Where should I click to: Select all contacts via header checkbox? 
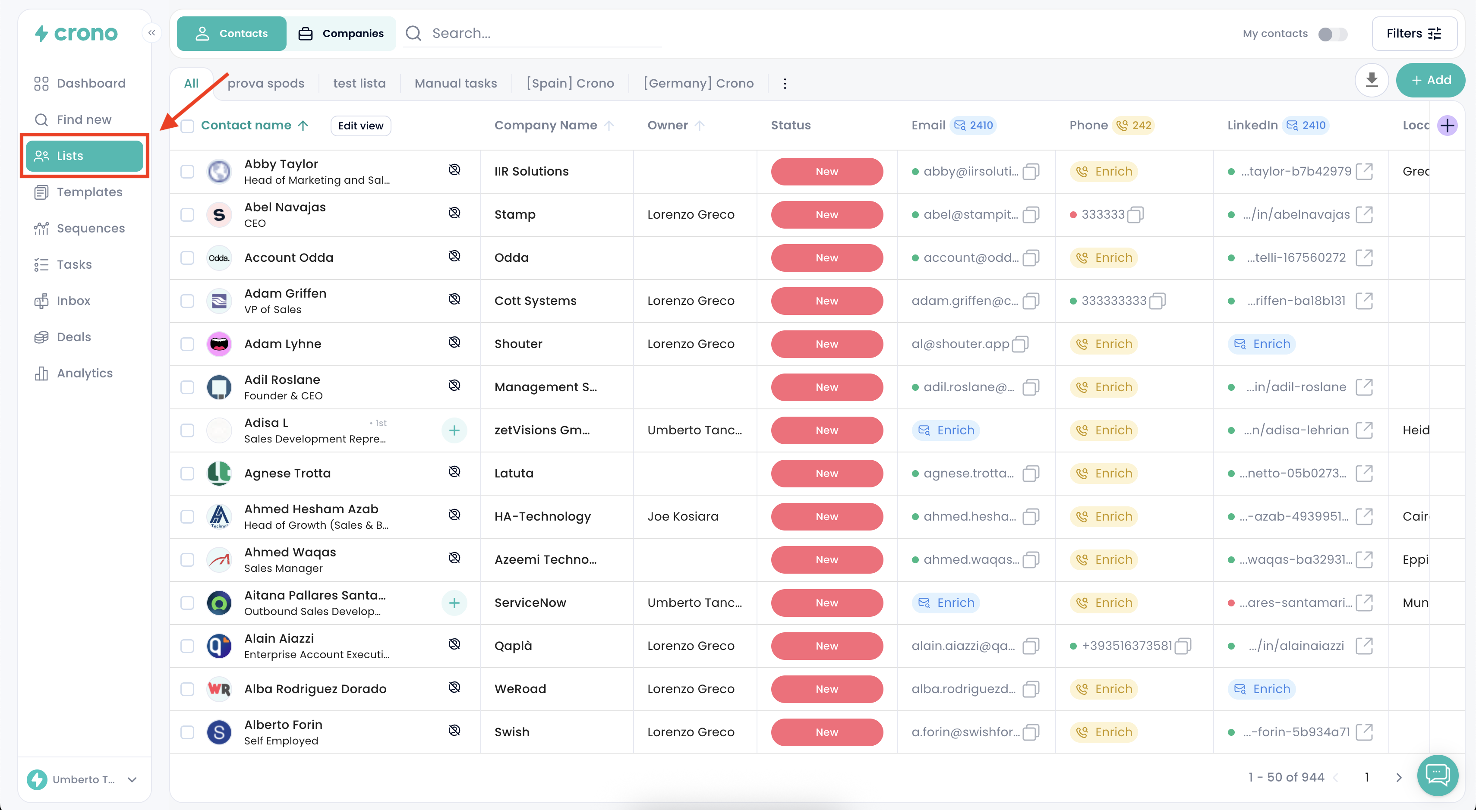[187, 126]
